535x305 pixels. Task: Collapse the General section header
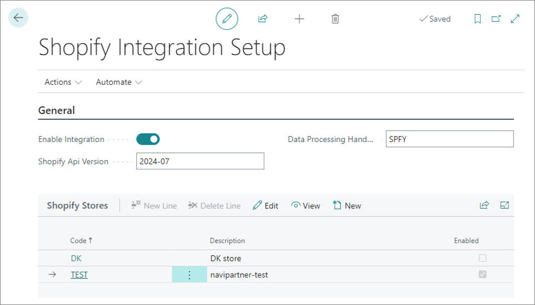click(57, 111)
